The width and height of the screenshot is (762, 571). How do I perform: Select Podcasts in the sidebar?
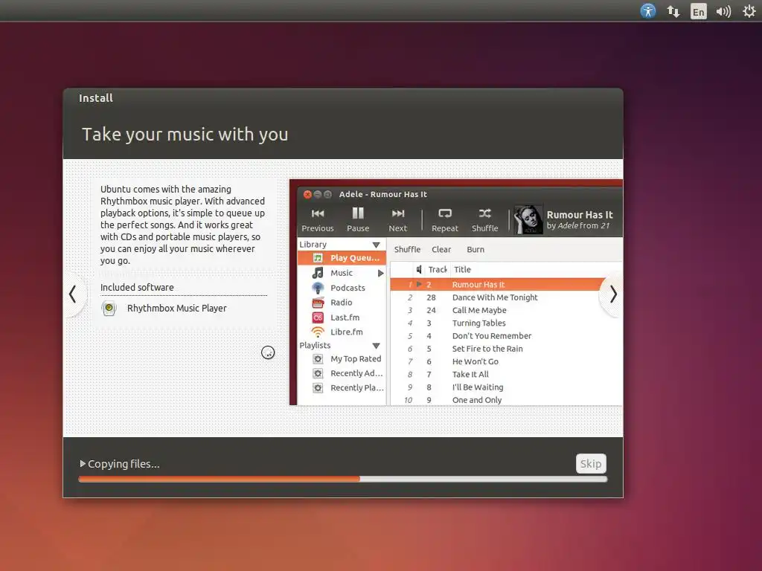(x=342, y=288)
